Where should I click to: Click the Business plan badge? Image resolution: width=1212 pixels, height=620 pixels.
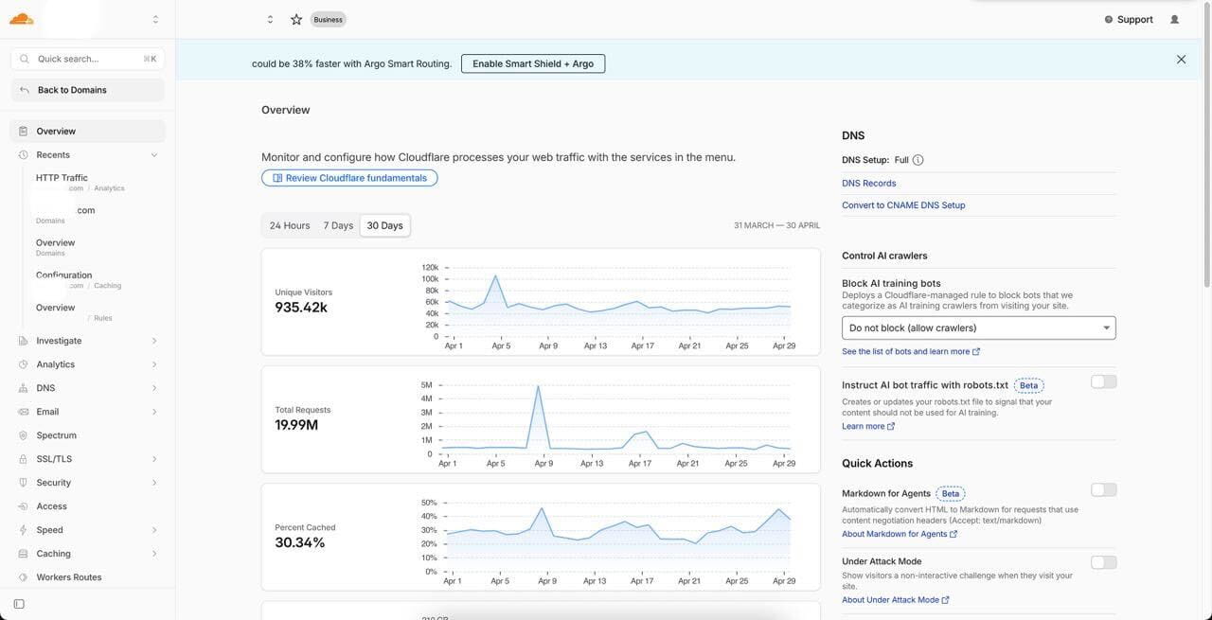329,19
